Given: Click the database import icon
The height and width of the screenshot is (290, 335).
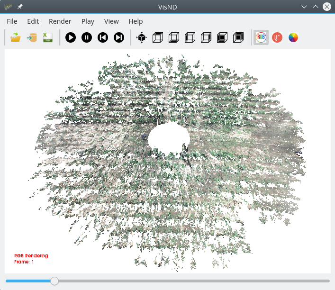Looking at the screenshot, I should [x=32, y=37].
